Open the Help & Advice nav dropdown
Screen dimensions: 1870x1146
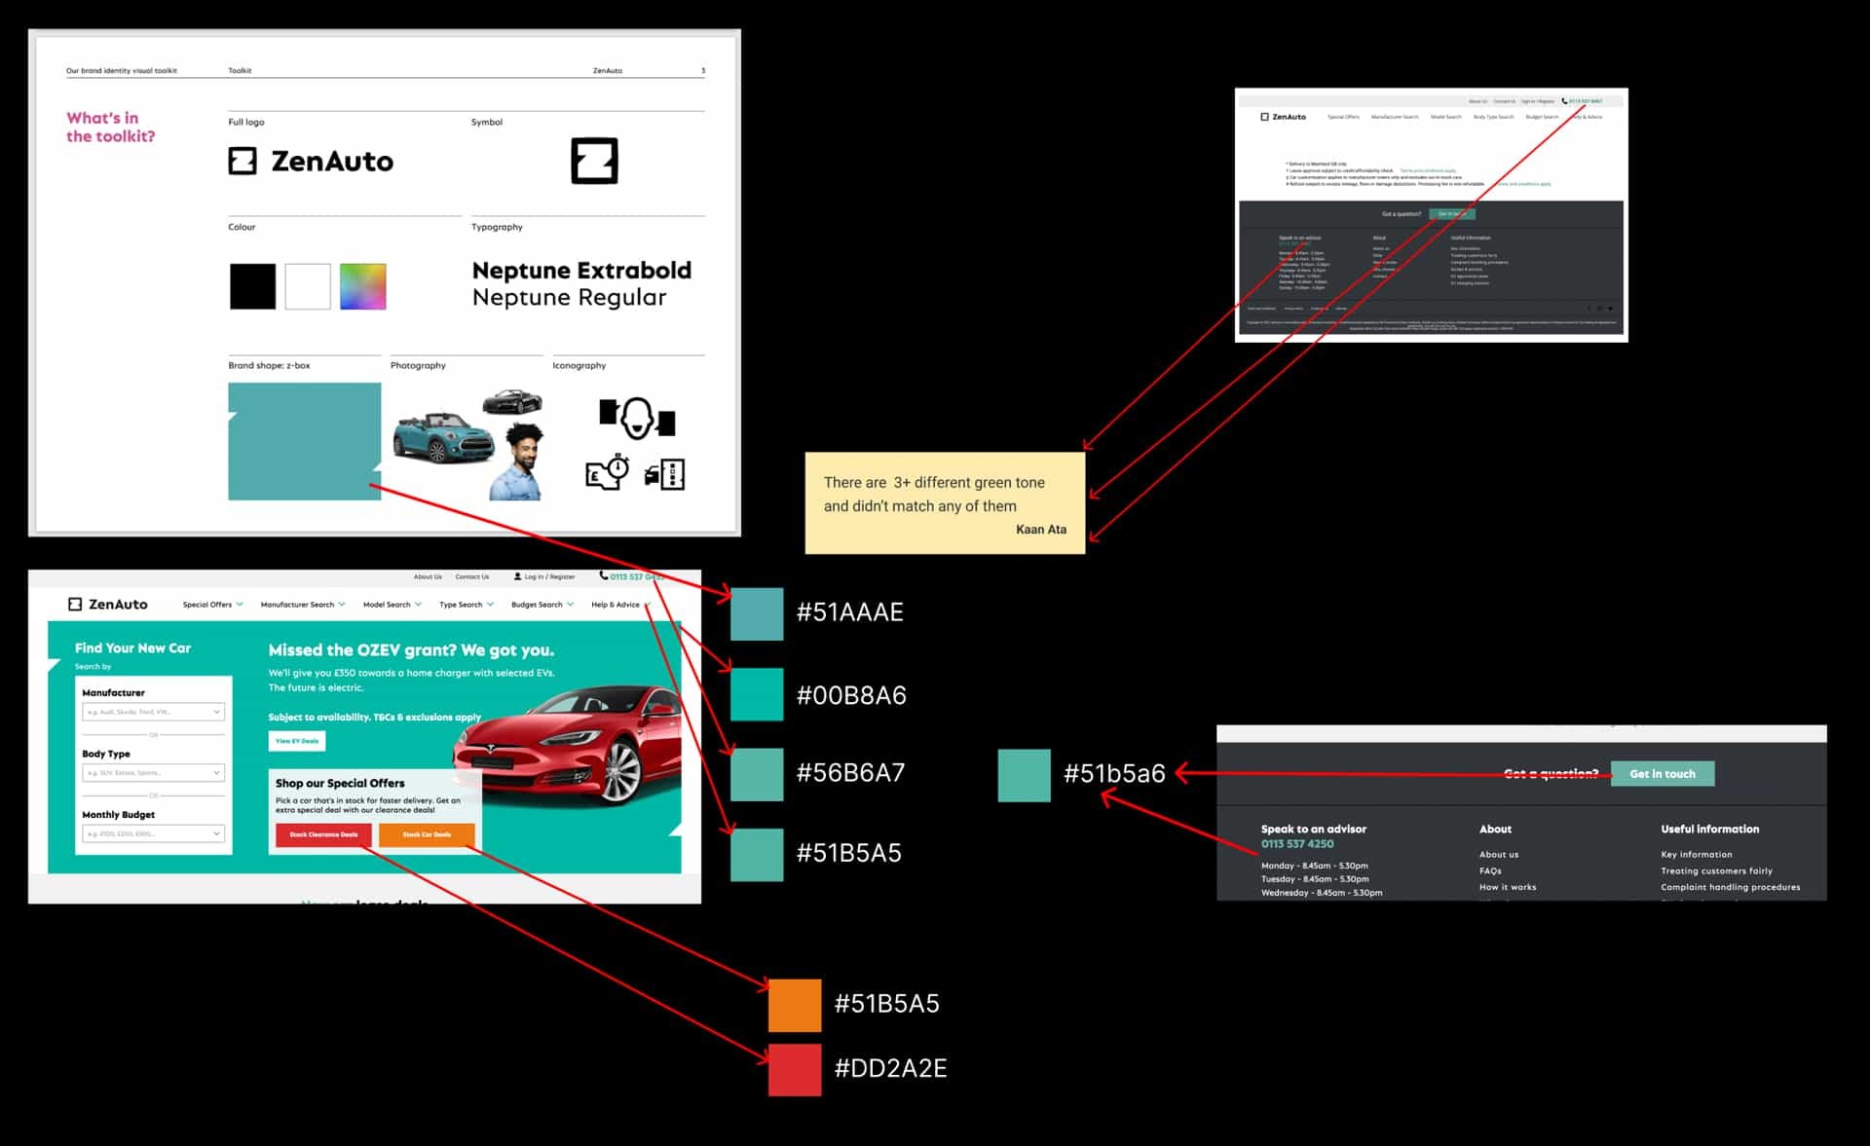620,605
